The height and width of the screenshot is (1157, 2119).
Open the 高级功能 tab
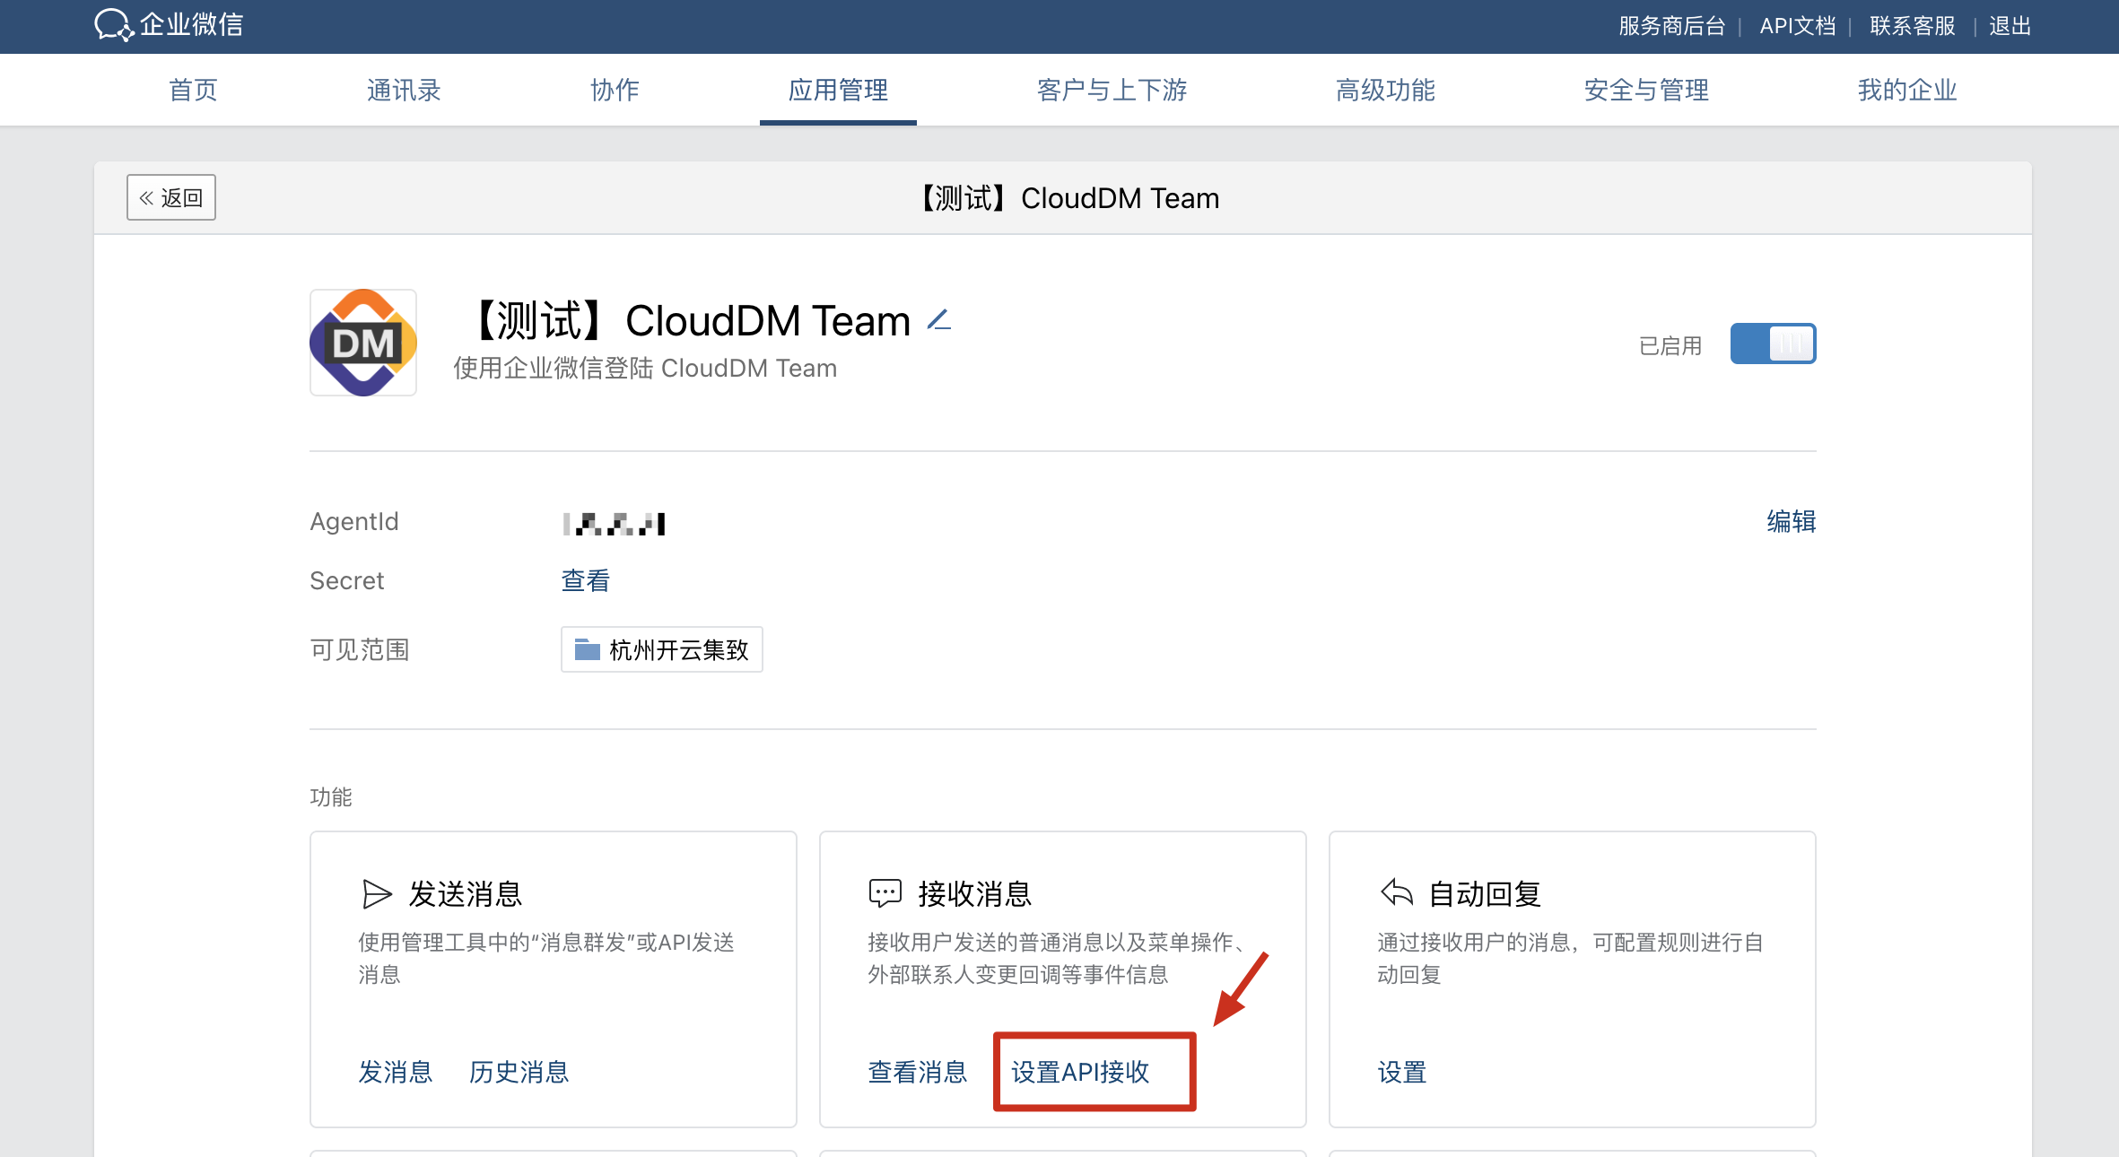[x=1385, y=90]
